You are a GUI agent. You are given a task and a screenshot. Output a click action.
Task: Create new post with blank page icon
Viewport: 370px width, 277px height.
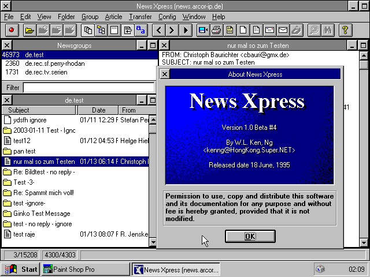pyautogui.click(x=243, y=30)
